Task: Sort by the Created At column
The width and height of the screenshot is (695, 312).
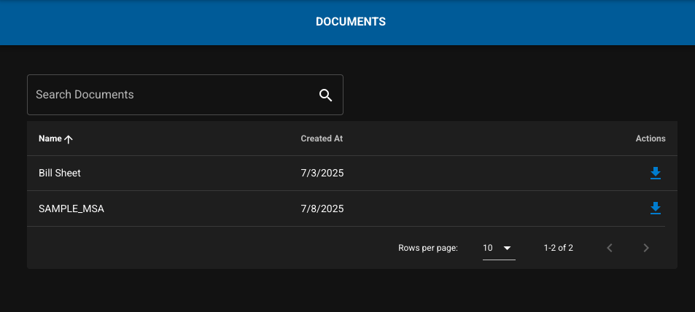Action: (x=322, y=139)
